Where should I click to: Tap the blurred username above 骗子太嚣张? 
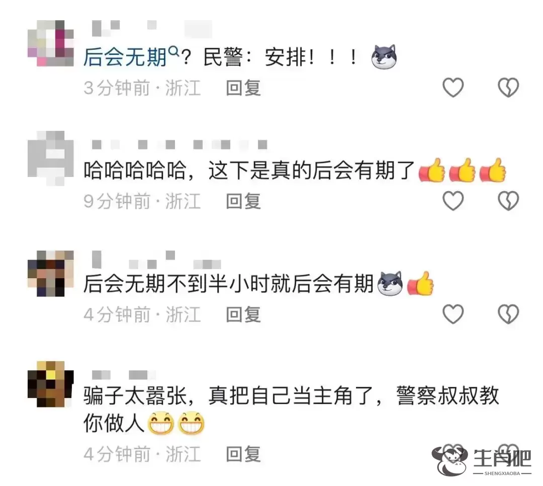coord(124,375)
